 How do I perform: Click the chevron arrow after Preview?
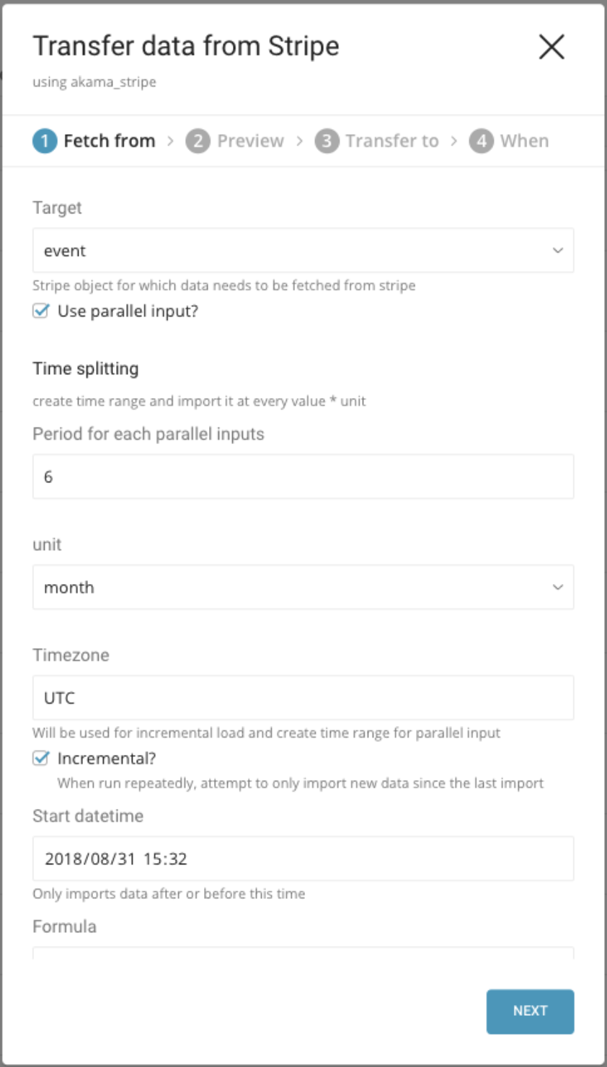pos(300,141)
